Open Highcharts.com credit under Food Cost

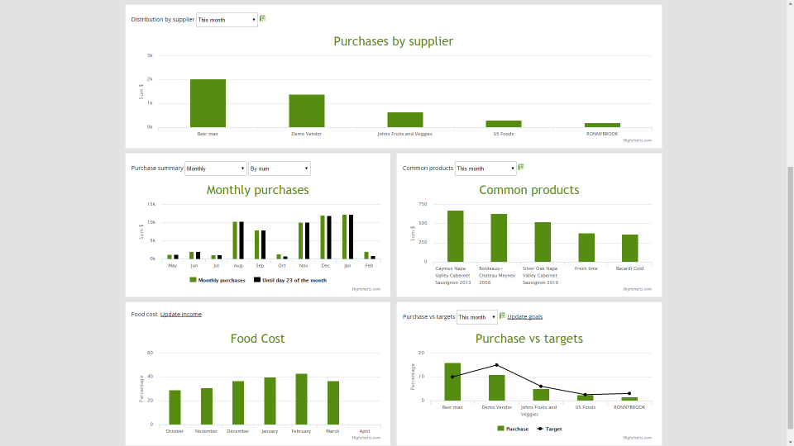tap(366, 438)
